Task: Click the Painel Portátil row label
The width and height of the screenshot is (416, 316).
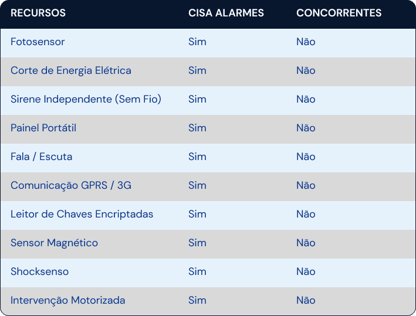Action: pos(43,128)
